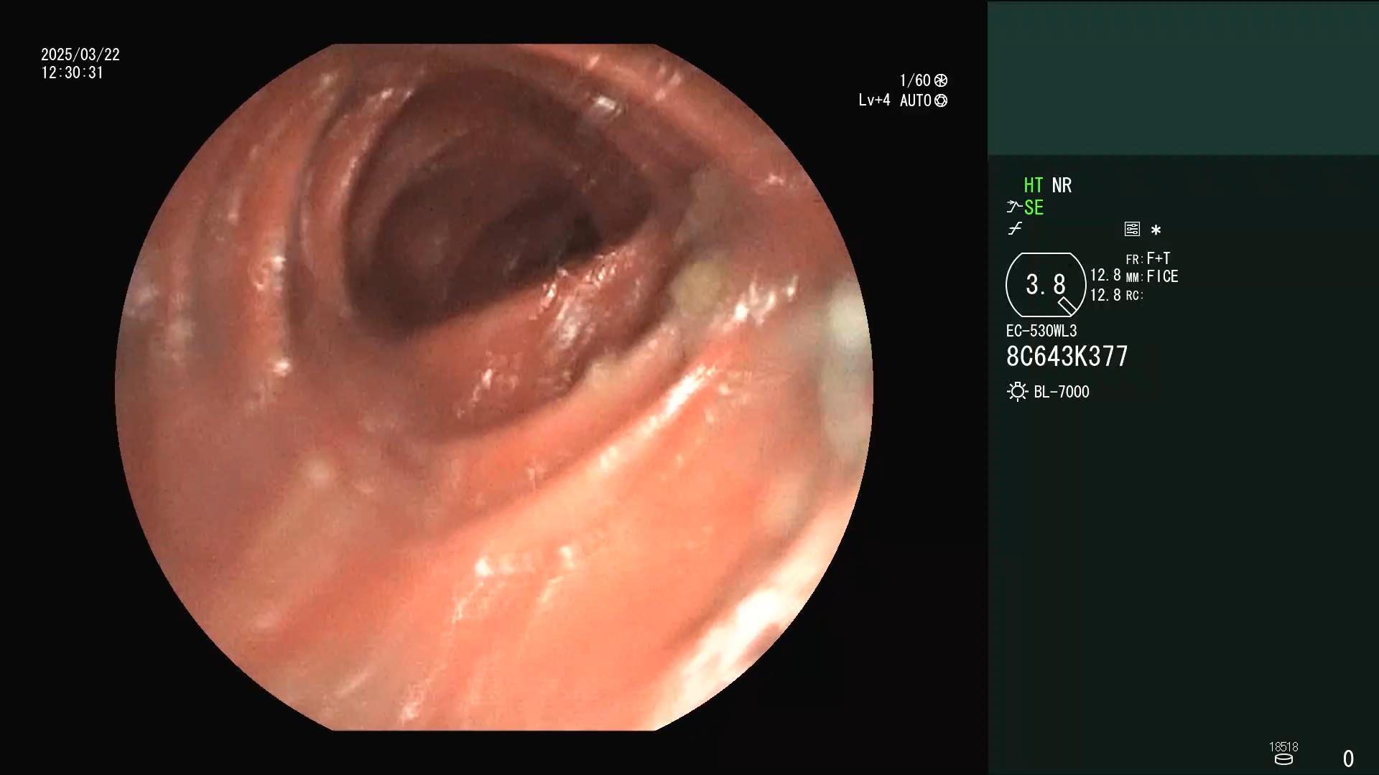This screenshot has height=775, width=1379.
Task: Click the light source lamp icon
Action: [1017, 392]
